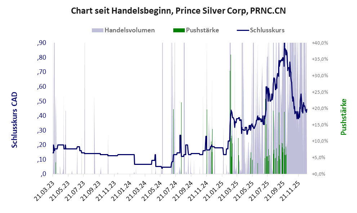Click the green Pushstärke legend swatch
The width and height of the screenshot is (357, 213).
coord(179,30)
